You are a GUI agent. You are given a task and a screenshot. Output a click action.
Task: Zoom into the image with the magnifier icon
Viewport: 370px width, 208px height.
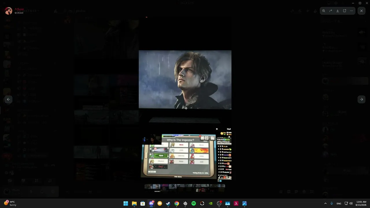tap(324, 11)
